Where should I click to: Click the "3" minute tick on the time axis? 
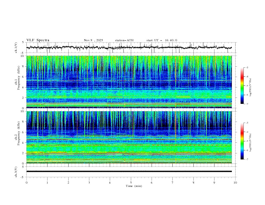pos(89,183)
